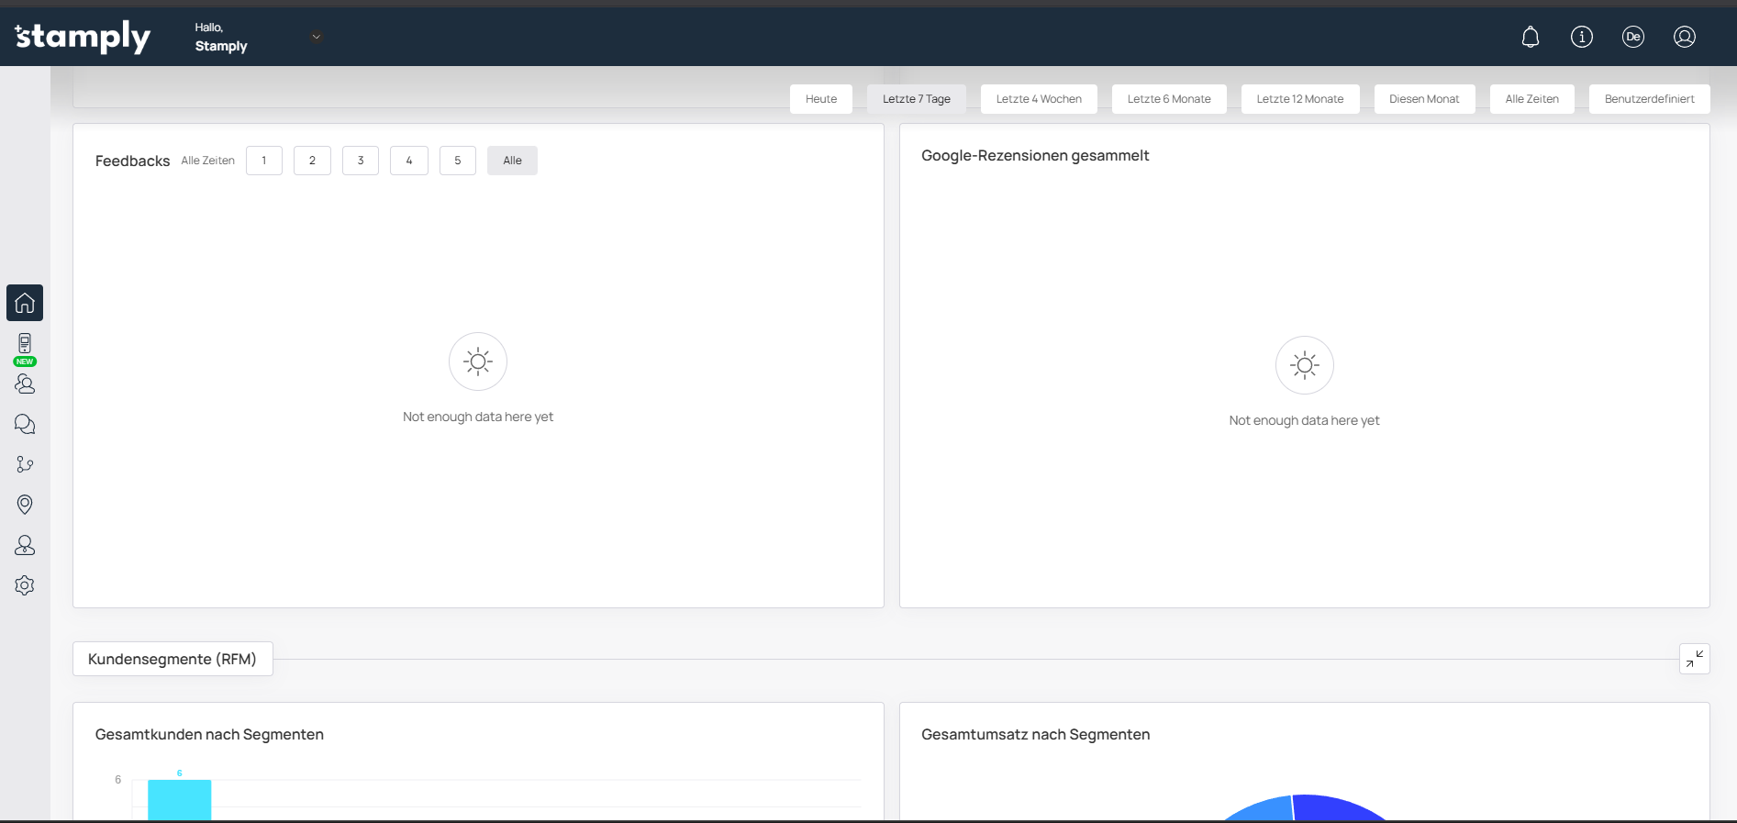
Task: Click the Benutzerdefiniert date range button
Action: pyautogui.click(x=1649, y=99)
